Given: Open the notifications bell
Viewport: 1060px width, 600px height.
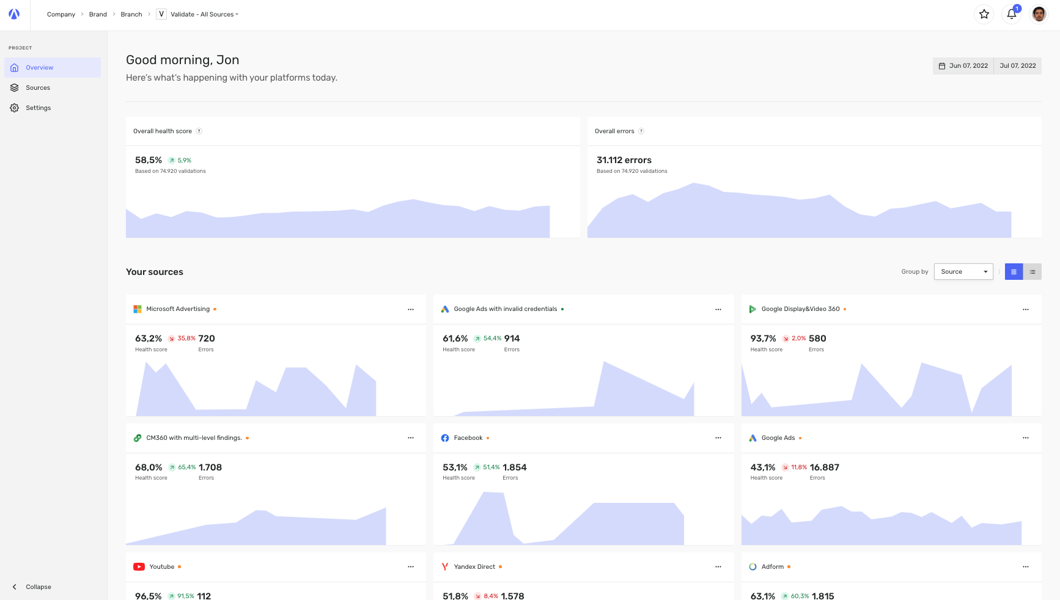Looking at the screenshot, I should click(1012, 14).
